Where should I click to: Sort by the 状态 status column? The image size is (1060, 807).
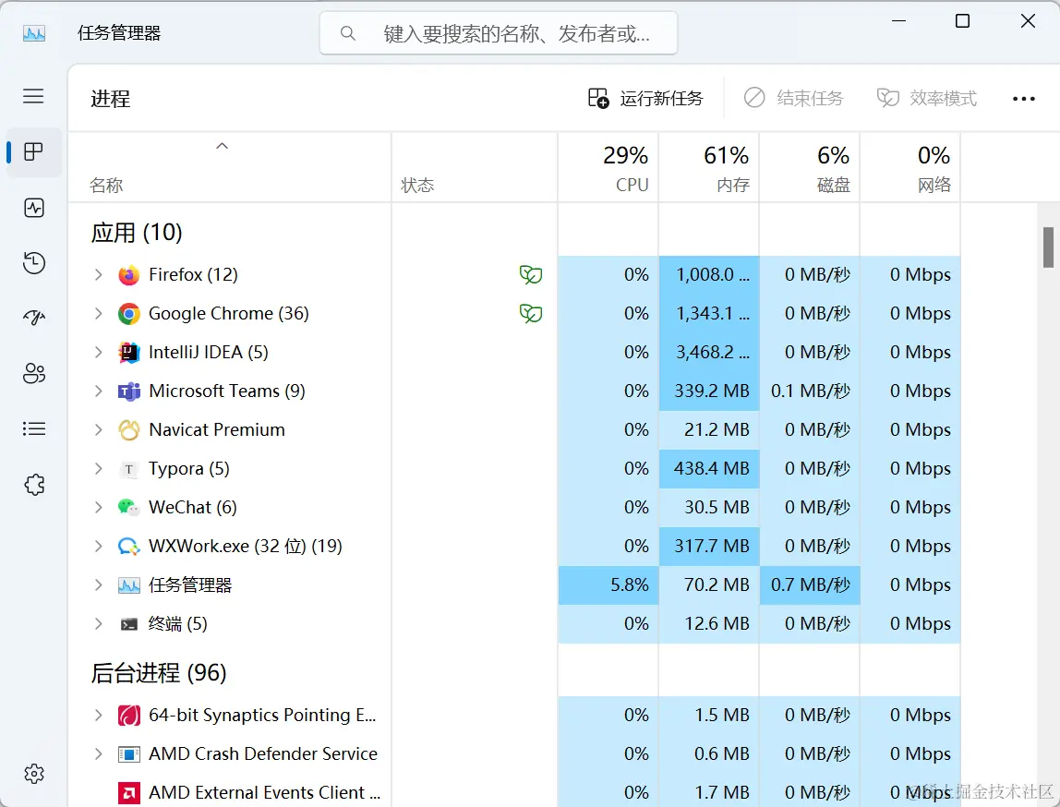point(475,168)
